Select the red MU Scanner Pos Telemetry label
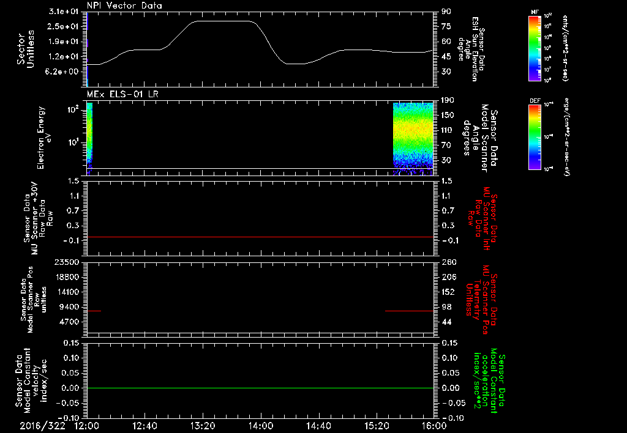627x433 pixels. tap(482, 300)
